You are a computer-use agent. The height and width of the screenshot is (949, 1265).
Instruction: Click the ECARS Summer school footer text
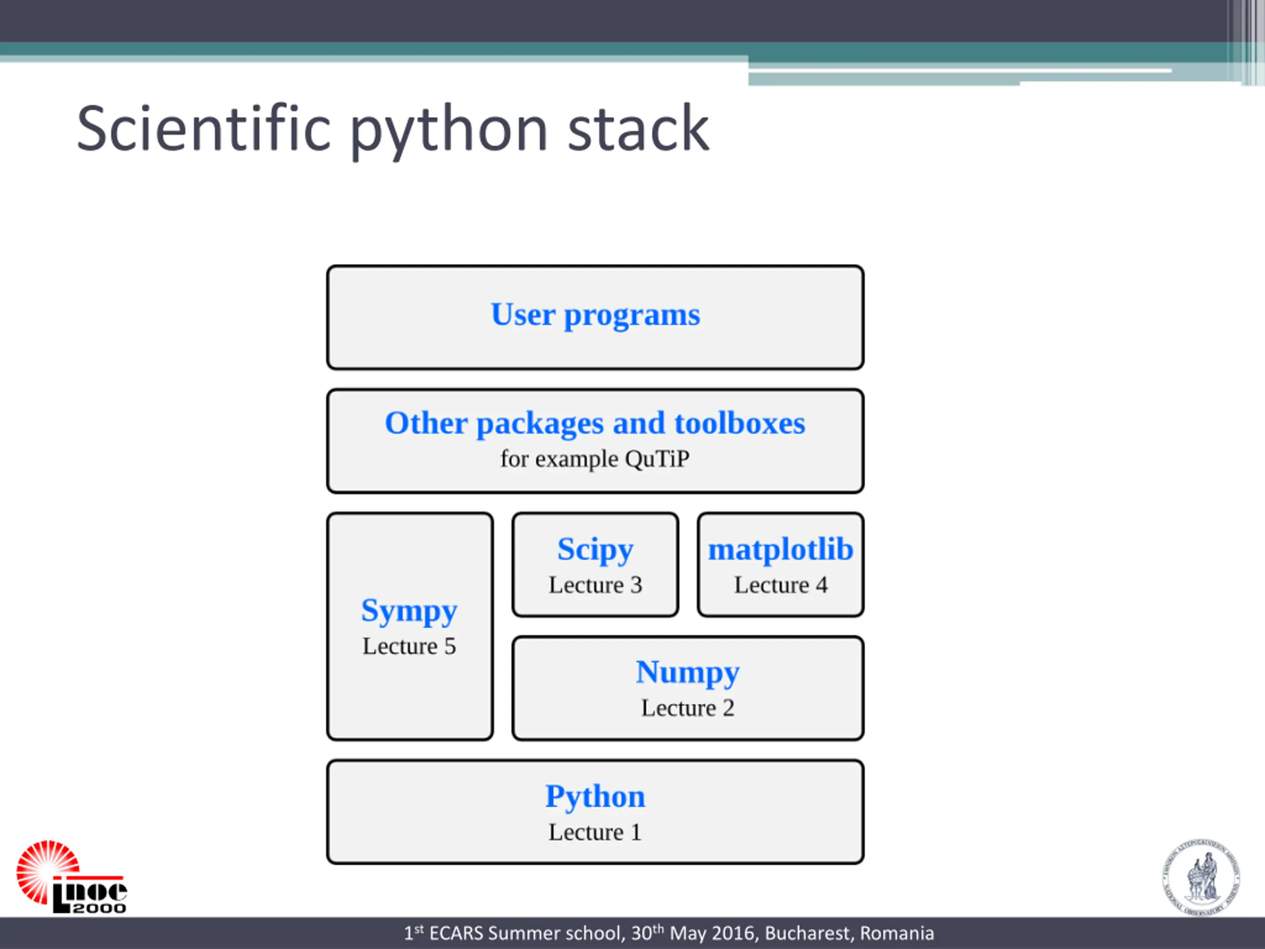coord(669,934)
